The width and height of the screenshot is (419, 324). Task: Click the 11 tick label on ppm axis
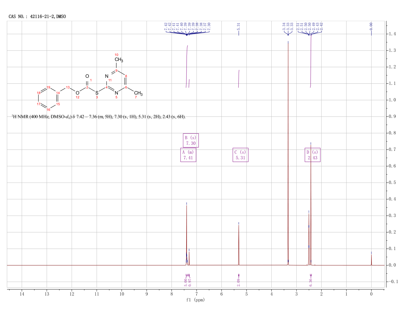(97, 294)
